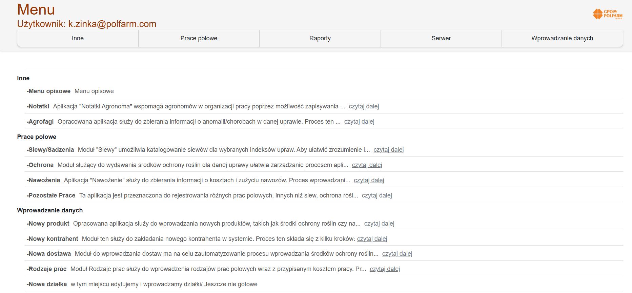Read more about Notatki description
Image resolution: width=632 pixels, height=293 pixels.
click(364, 106)
